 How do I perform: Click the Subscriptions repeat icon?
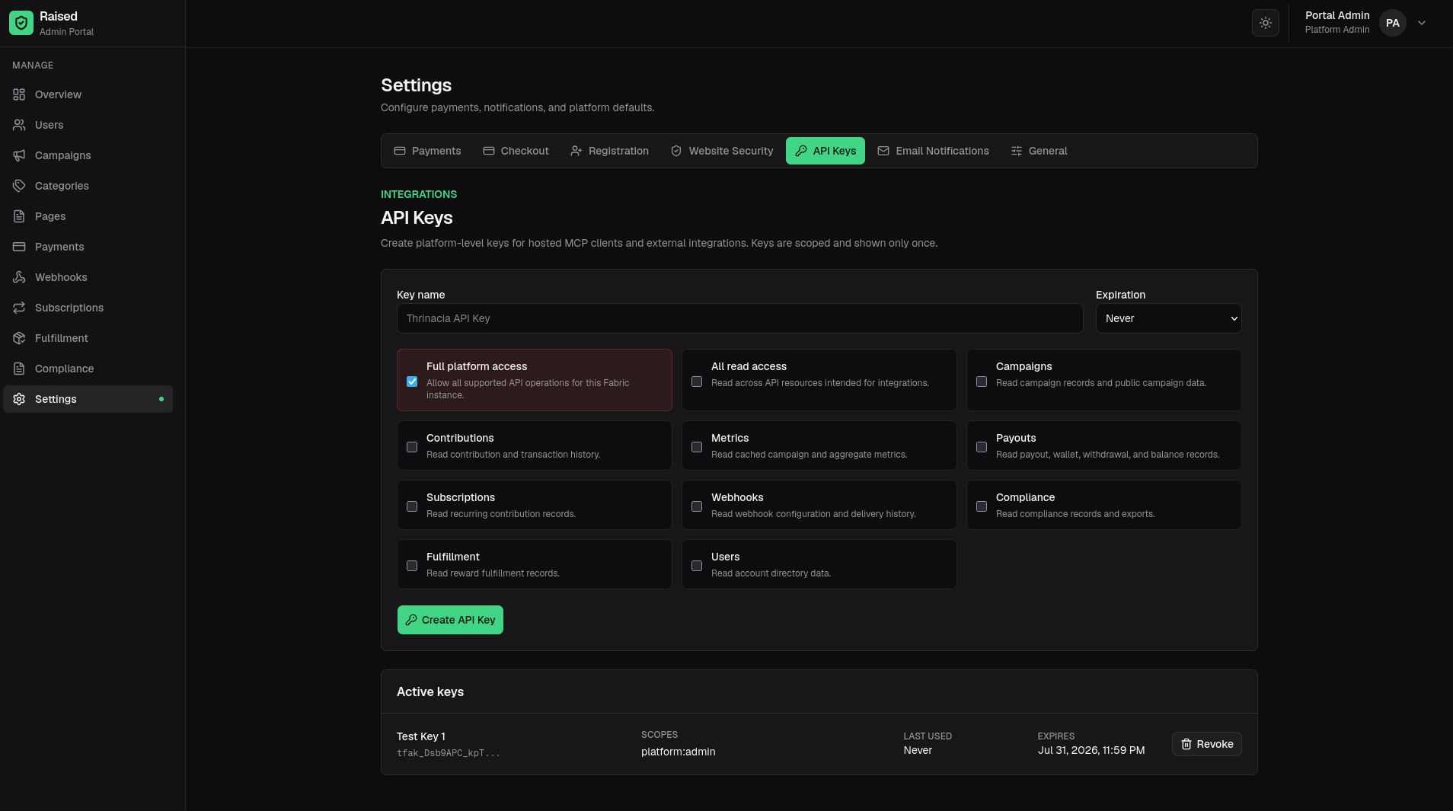(19, 308)
